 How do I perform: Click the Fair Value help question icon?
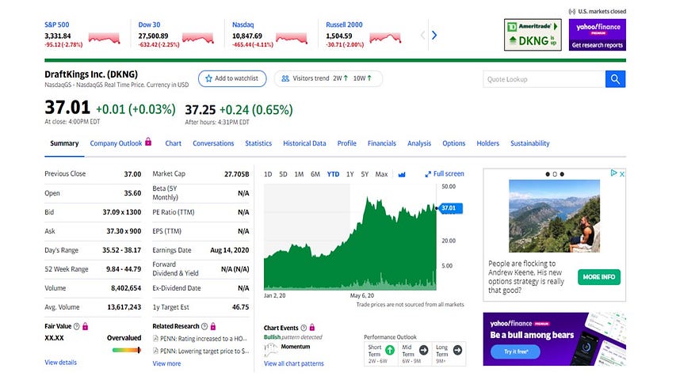click(76, 327)
